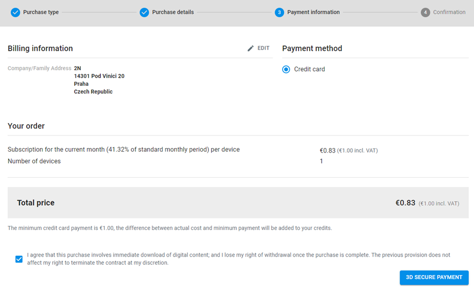Image resolution: width=474 pixels, height=290 pixels.
Task: Go to the Purchase details step label
Action: (x=173, y=12)
